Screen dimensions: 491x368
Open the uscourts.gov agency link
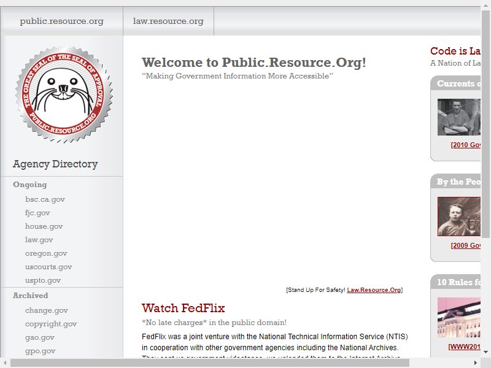[48, 267]
